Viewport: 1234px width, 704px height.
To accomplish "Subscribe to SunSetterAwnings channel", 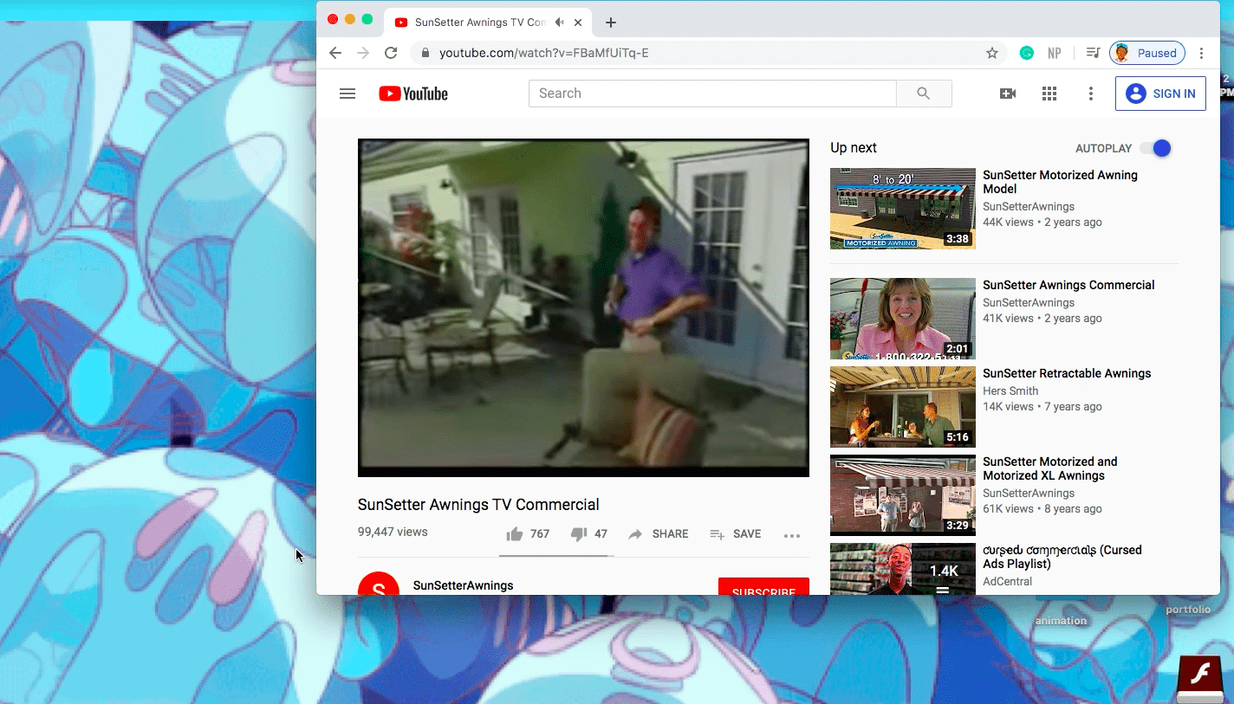I will click(763, 587).
